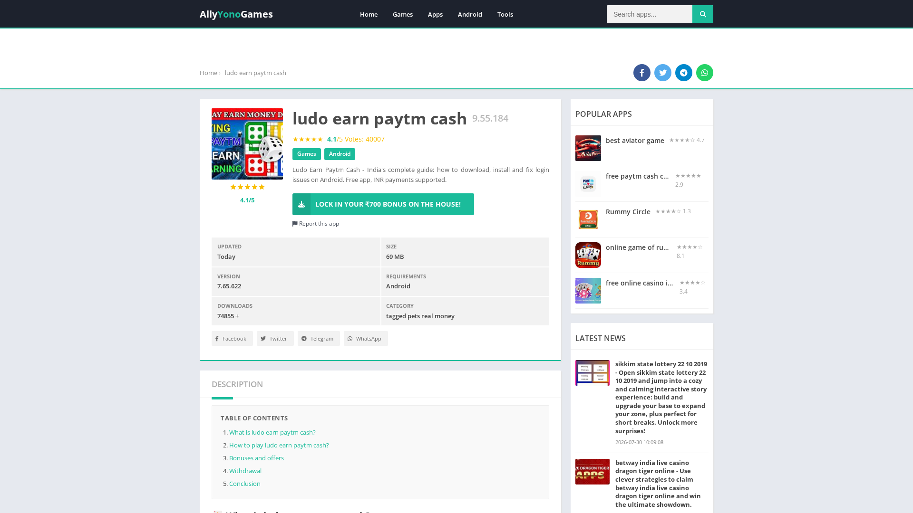
Task: Click the 69 MB size value
Action: (x=395, y=256)
